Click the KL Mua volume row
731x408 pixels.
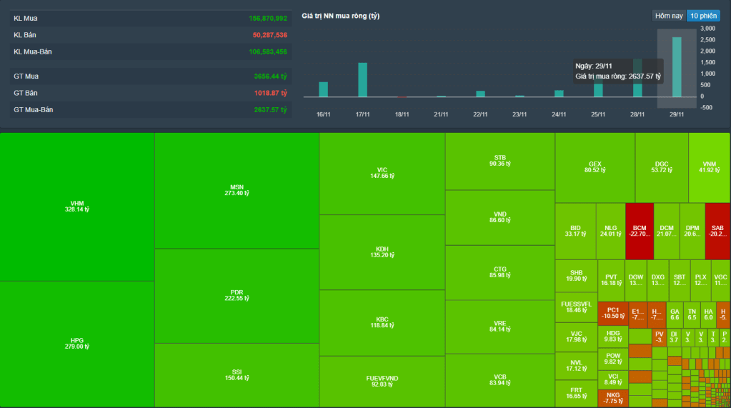pos(150,18)
